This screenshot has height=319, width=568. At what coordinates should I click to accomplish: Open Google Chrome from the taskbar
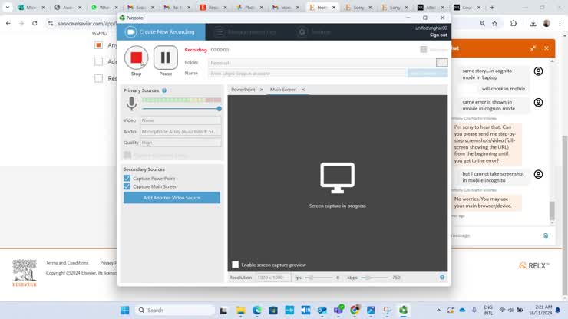[355, 310]
